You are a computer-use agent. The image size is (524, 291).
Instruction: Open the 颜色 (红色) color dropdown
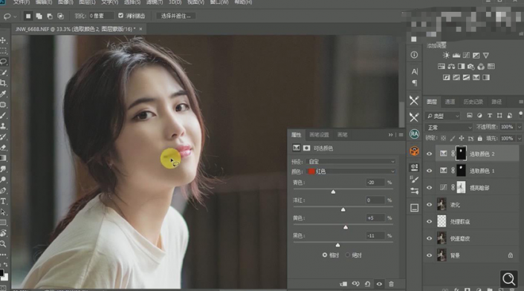click(x=351, y=171)
